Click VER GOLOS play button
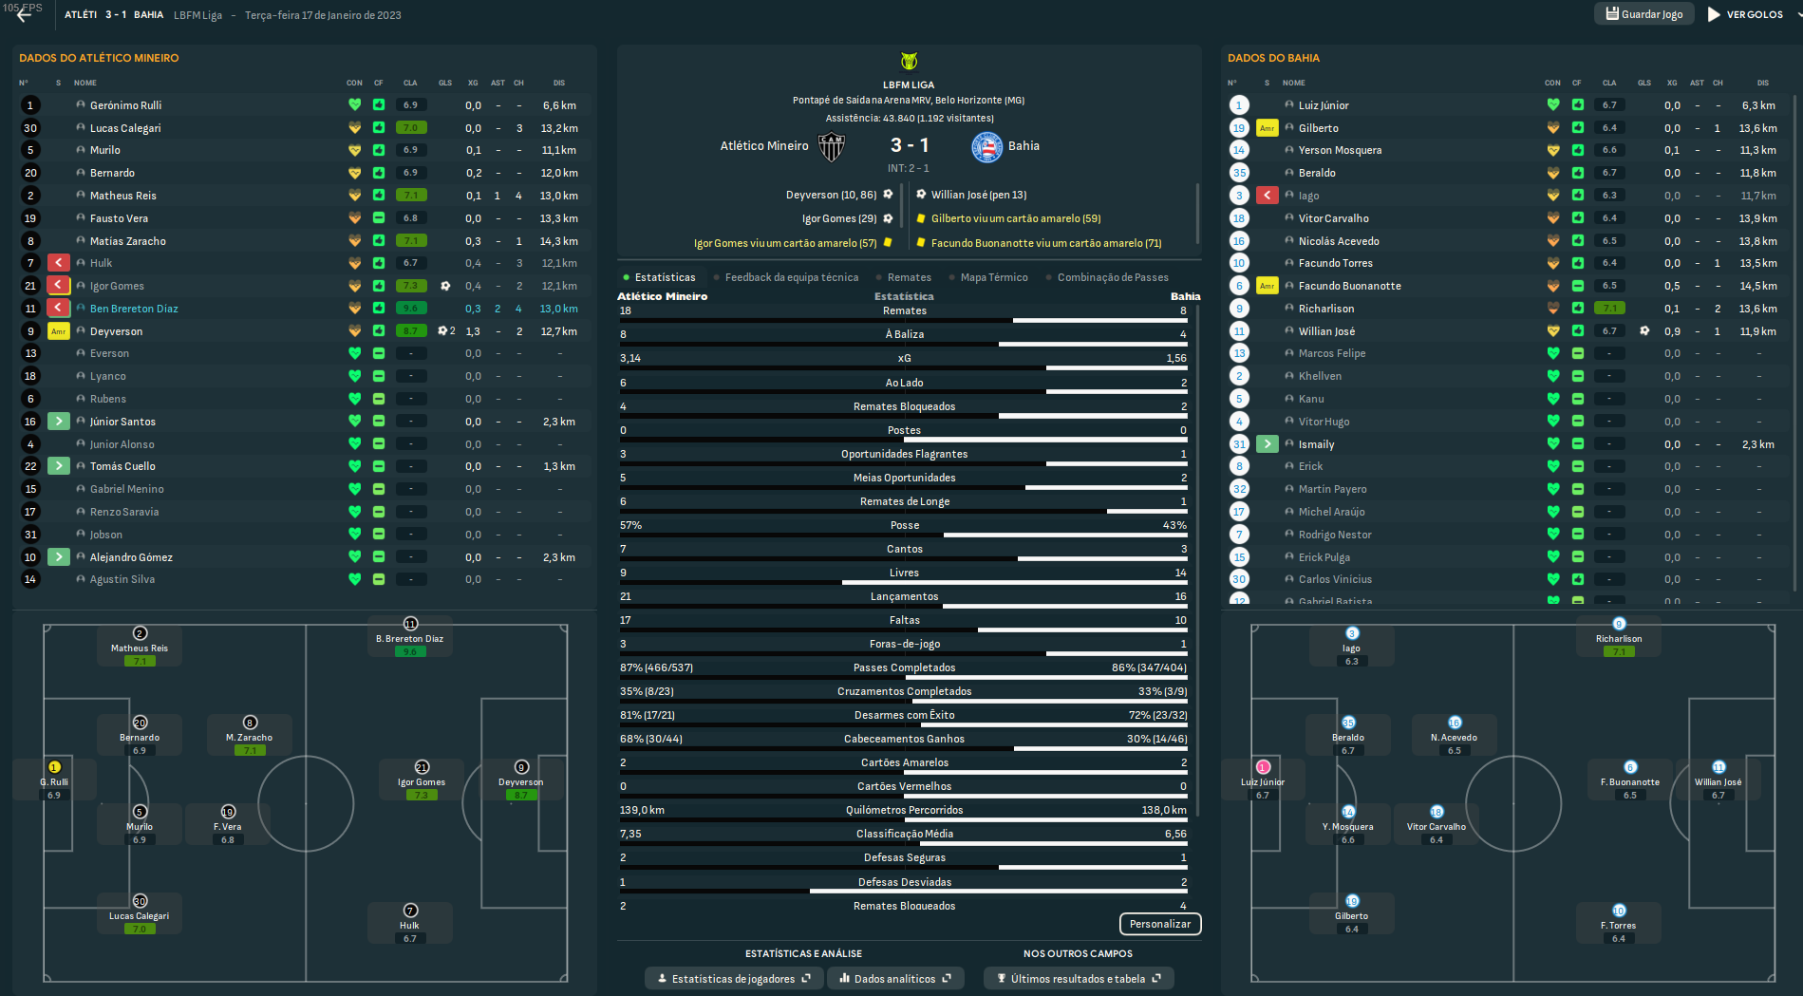 pos(1745,14)
